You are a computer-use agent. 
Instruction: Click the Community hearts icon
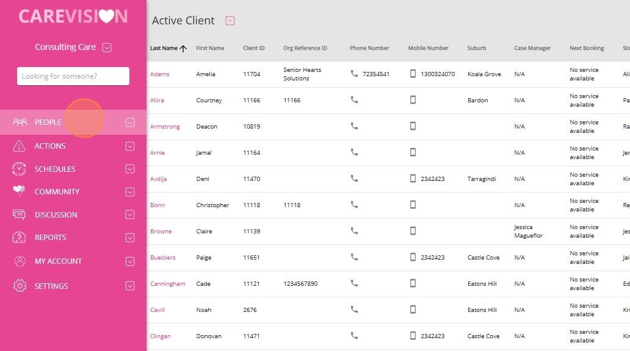(19, 191)
